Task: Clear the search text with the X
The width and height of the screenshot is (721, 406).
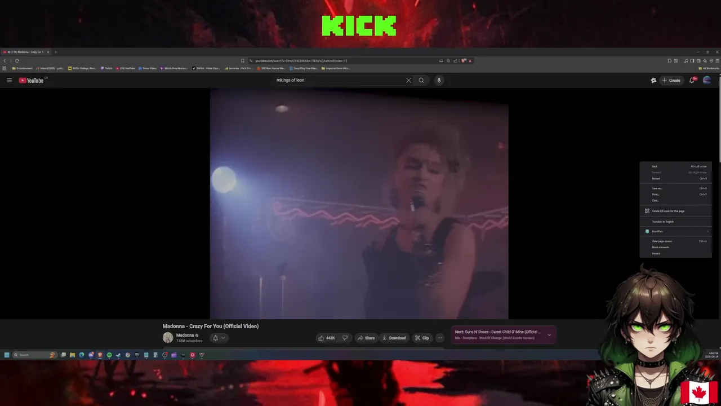Action: coord(408,80)
